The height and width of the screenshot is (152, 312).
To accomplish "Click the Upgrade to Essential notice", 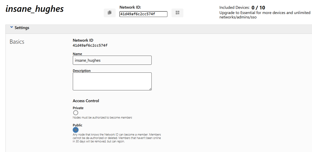I will [265, 15].
